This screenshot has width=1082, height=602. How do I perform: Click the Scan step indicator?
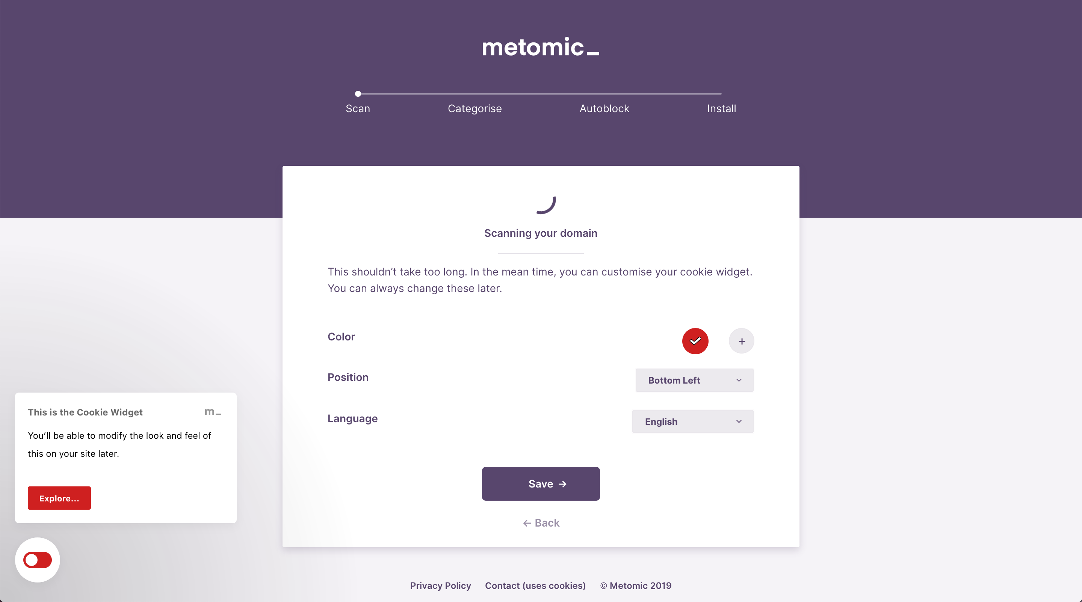358,92
